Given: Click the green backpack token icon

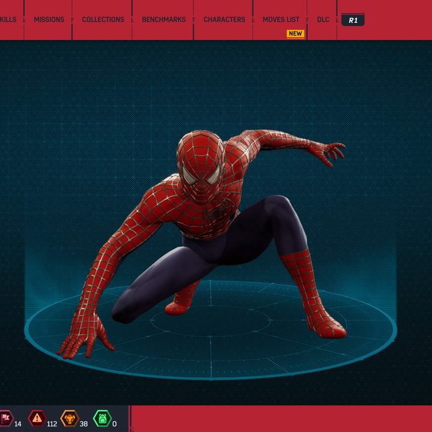Looking at the screenshot, I should point(102,418).
